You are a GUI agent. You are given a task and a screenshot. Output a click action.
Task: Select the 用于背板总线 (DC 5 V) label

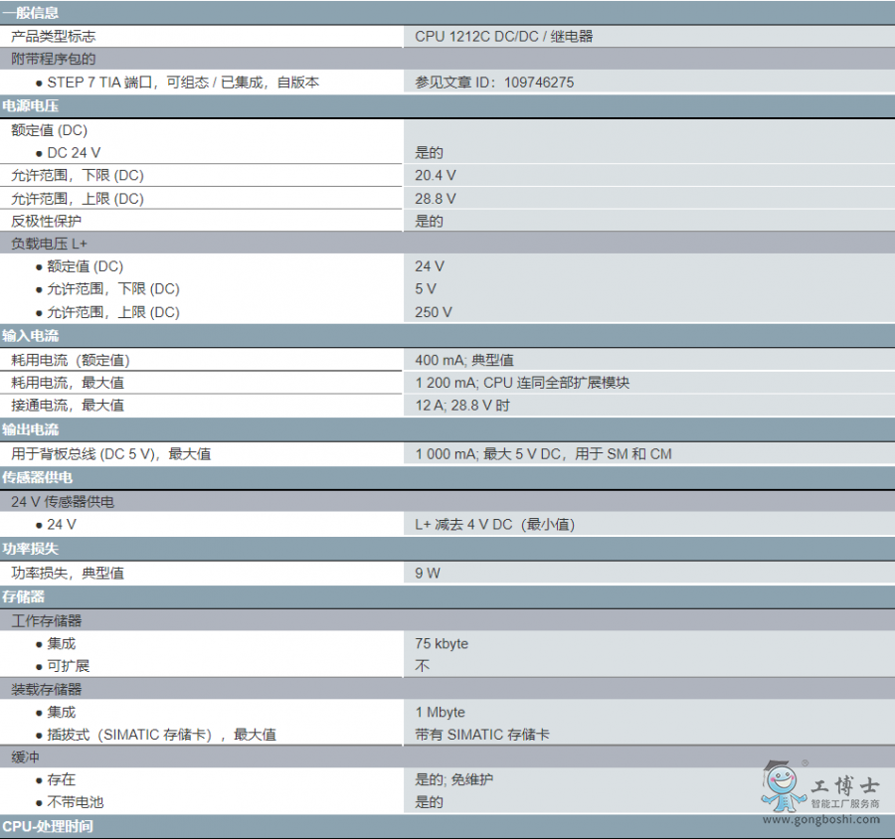110,453
